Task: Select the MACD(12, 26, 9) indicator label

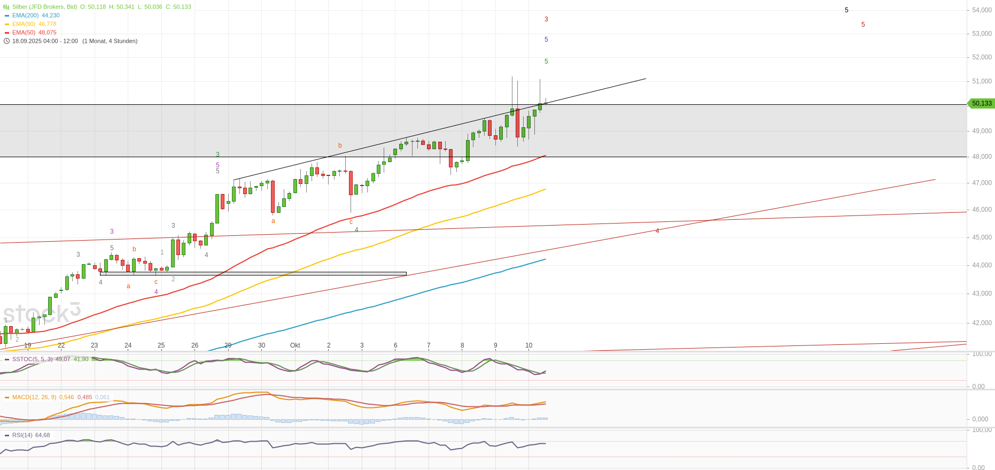Action: point(34,397)
